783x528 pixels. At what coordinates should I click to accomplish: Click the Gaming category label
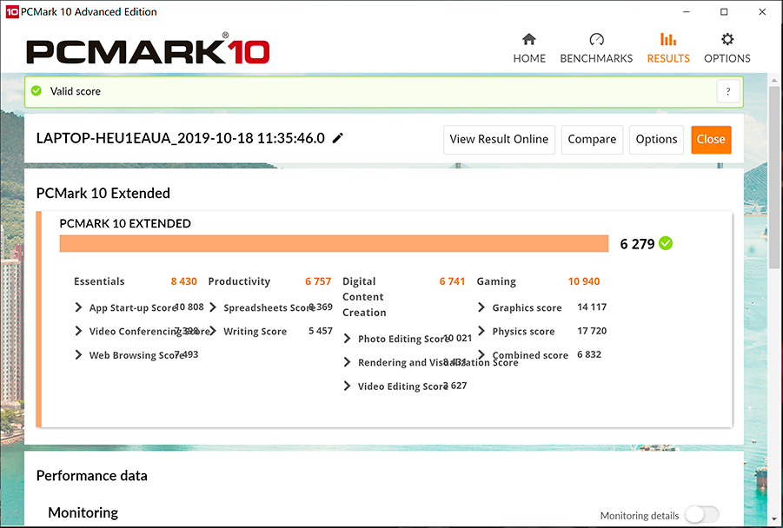pyautogui.click(x=496, y=281)
